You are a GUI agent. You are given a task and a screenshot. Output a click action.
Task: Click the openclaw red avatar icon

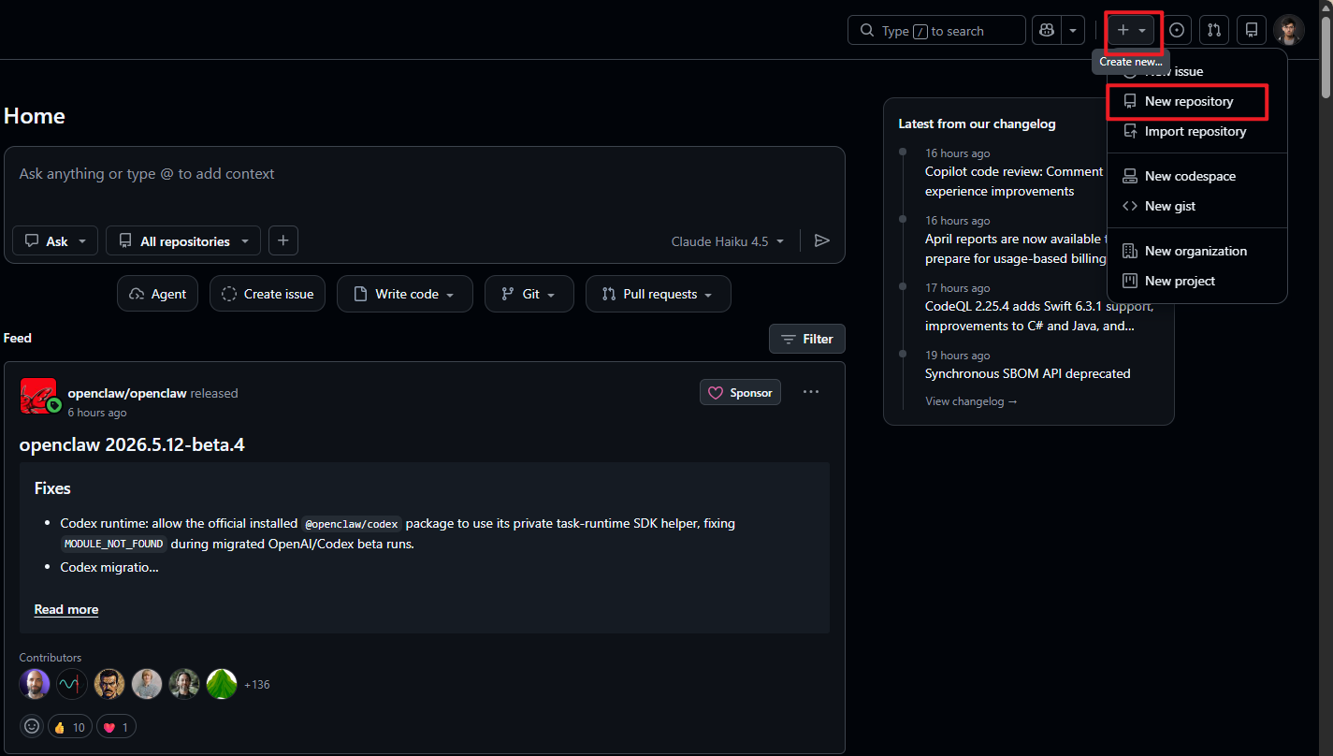pyautogui.click(x=38, y=396)
